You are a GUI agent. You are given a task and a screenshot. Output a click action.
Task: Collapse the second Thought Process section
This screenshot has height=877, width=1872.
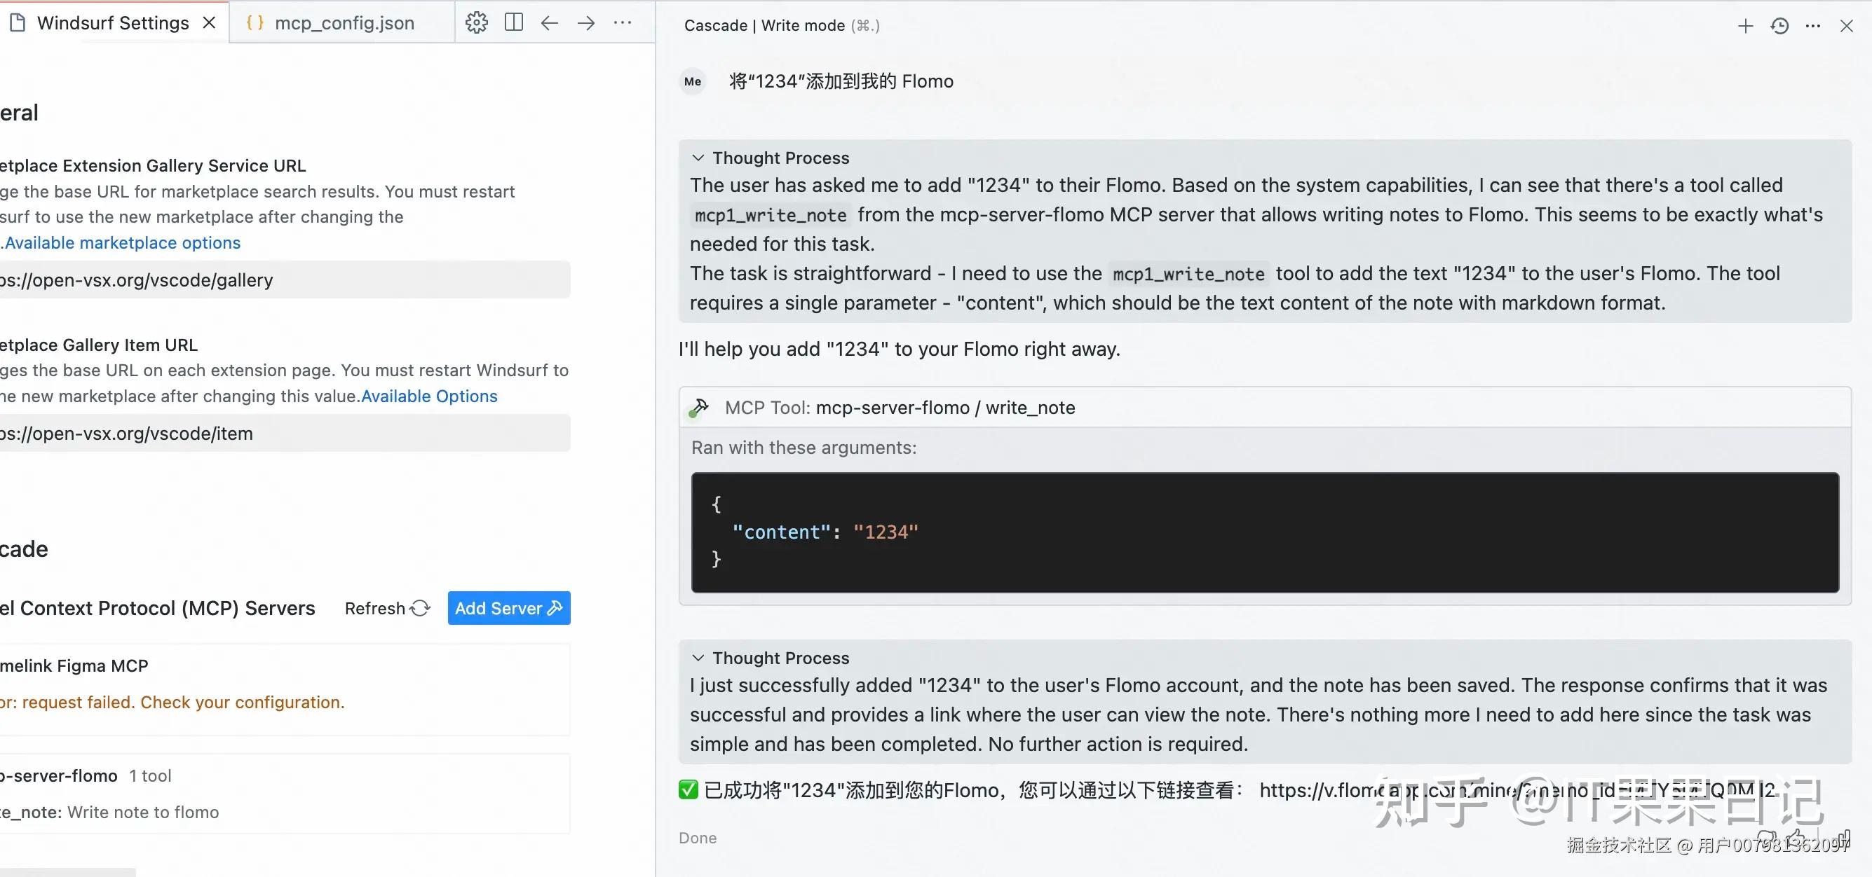coord(698,658)
